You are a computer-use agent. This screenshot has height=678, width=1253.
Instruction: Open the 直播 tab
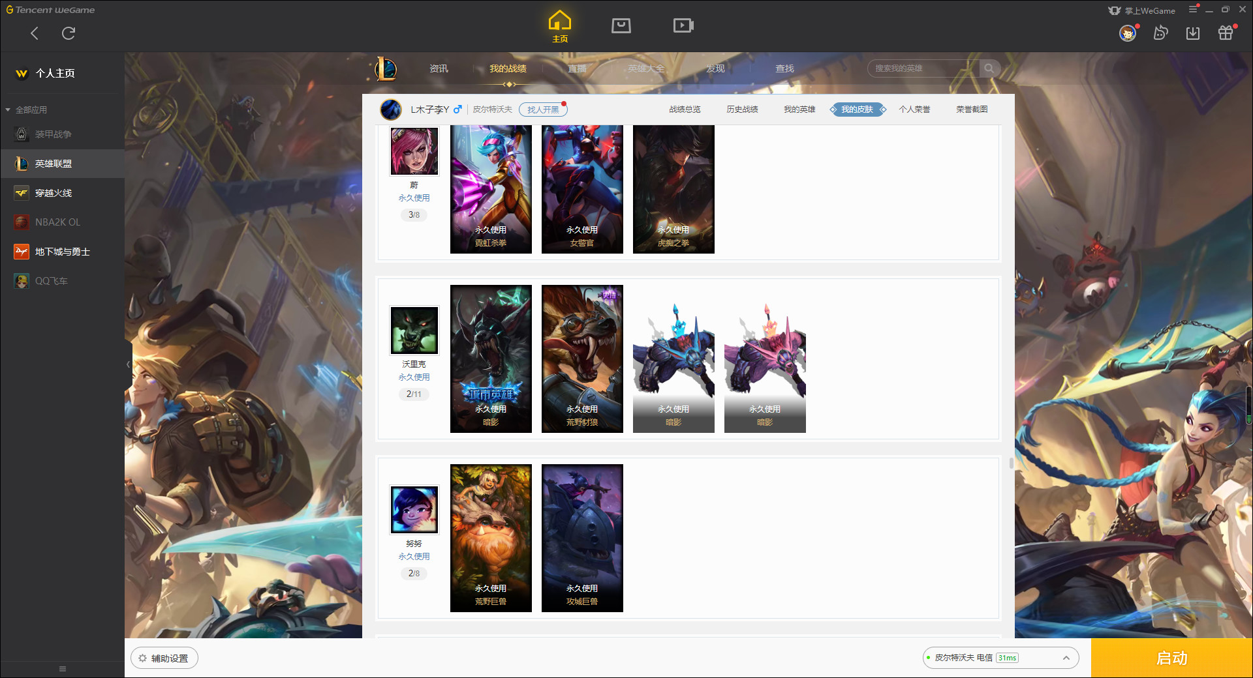point(577,68)
